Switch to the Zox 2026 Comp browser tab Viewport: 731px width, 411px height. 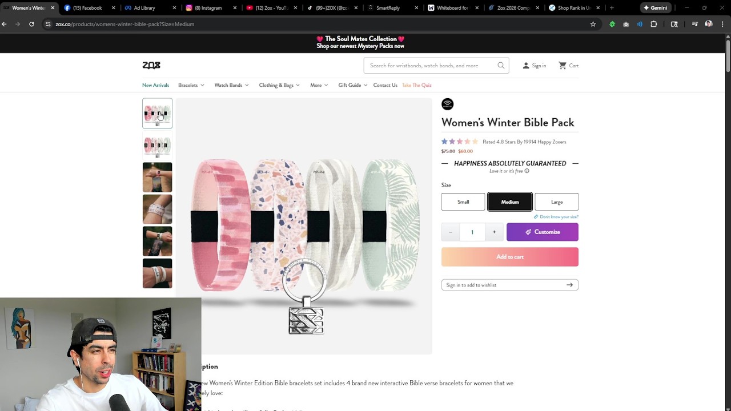514,8
